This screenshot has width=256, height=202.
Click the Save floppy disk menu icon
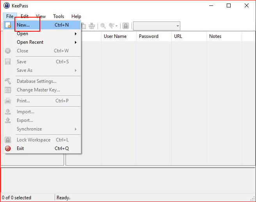pyautogui.click(x=8, y=62)
